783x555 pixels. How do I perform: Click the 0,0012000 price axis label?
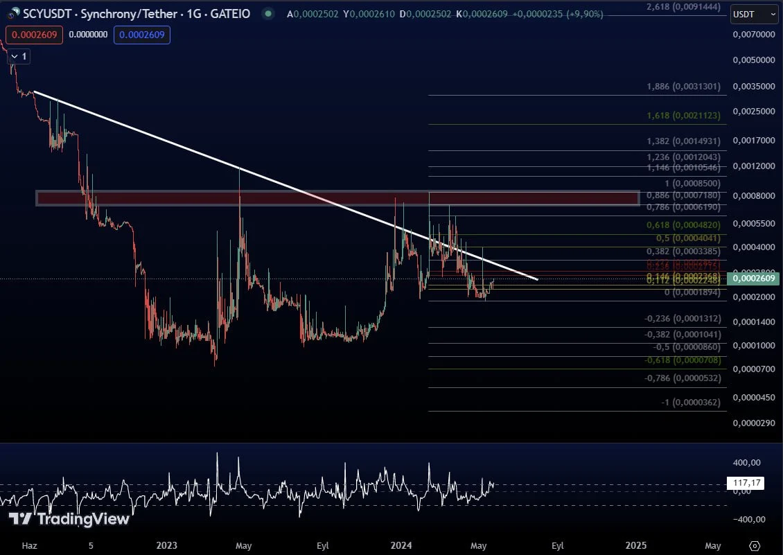[754, 166]
